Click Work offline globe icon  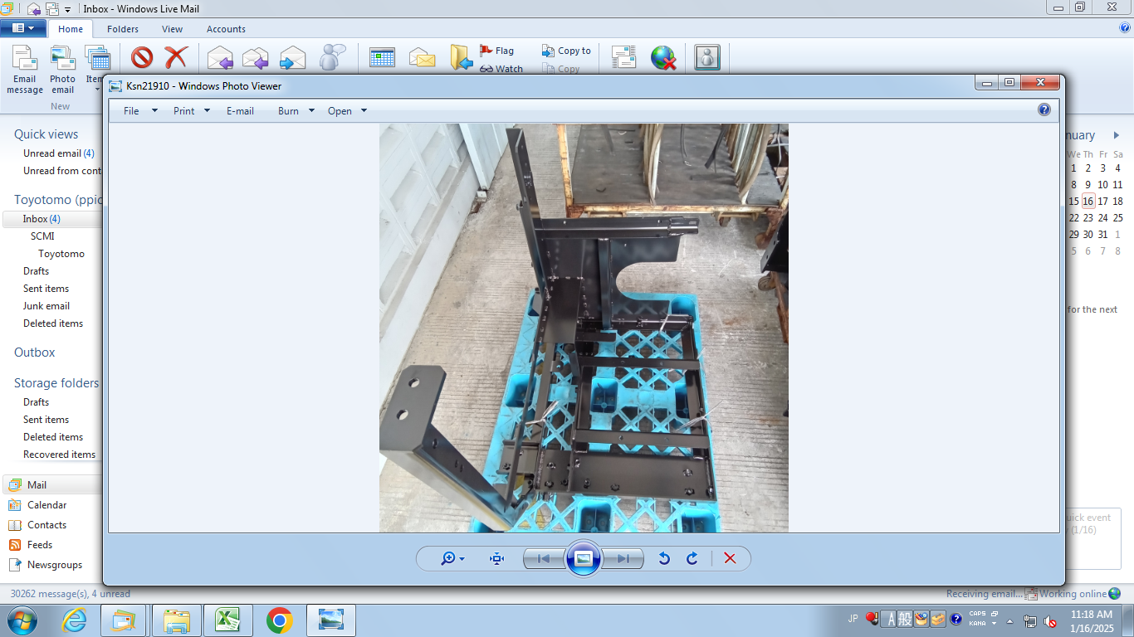[x=663, y=57]
